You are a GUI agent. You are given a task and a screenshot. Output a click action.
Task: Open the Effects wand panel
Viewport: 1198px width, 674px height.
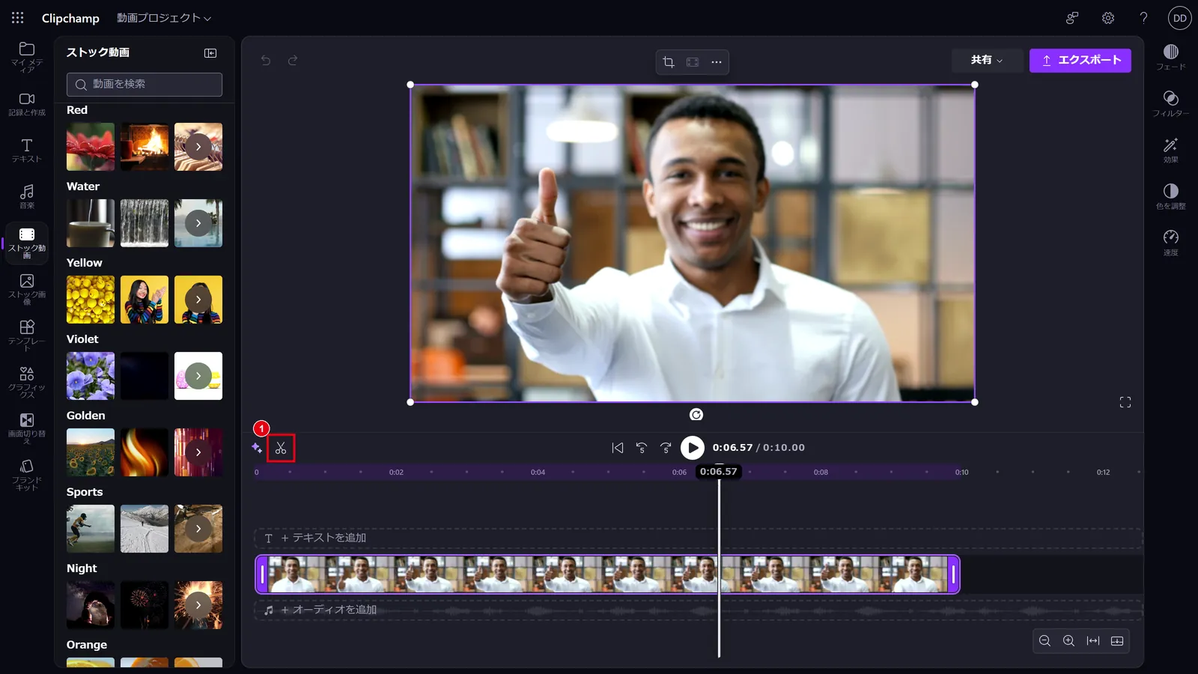coord(1171,150)
